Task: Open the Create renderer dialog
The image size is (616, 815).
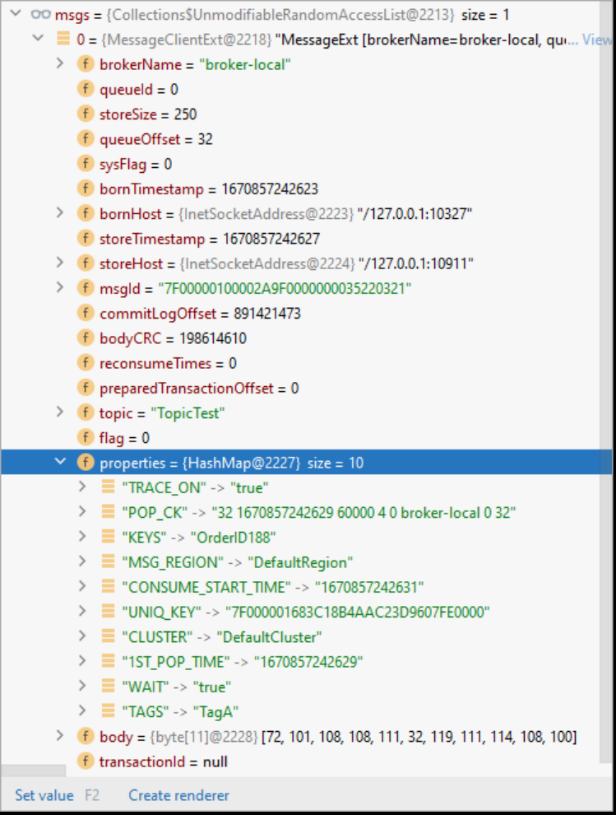Action: coord(178,795)
